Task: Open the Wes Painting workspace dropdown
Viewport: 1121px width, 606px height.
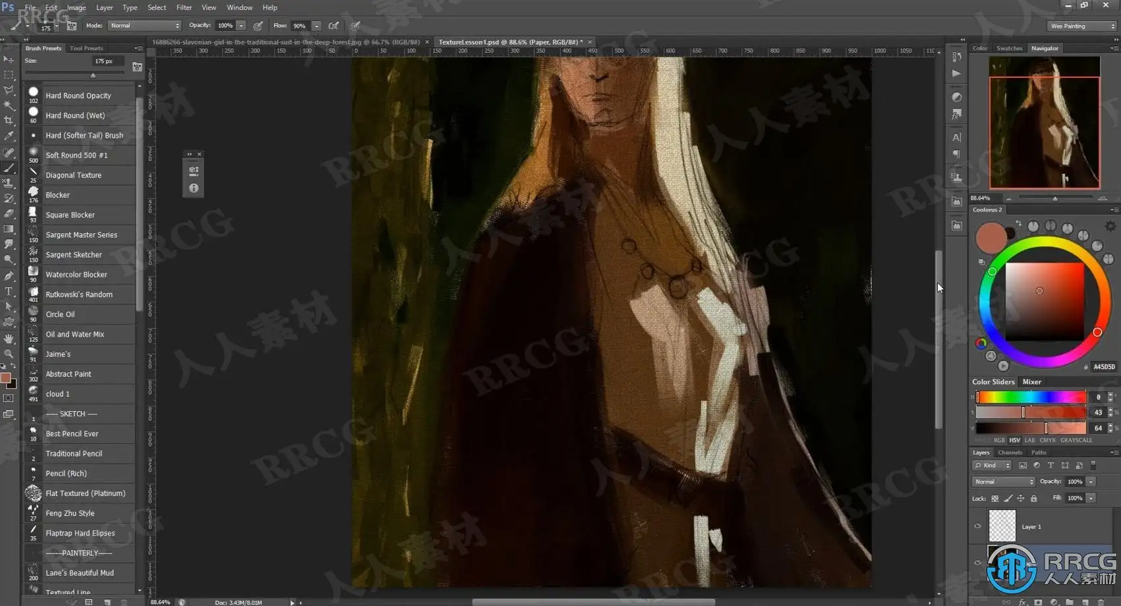Action: click(x=1082, y=26)
